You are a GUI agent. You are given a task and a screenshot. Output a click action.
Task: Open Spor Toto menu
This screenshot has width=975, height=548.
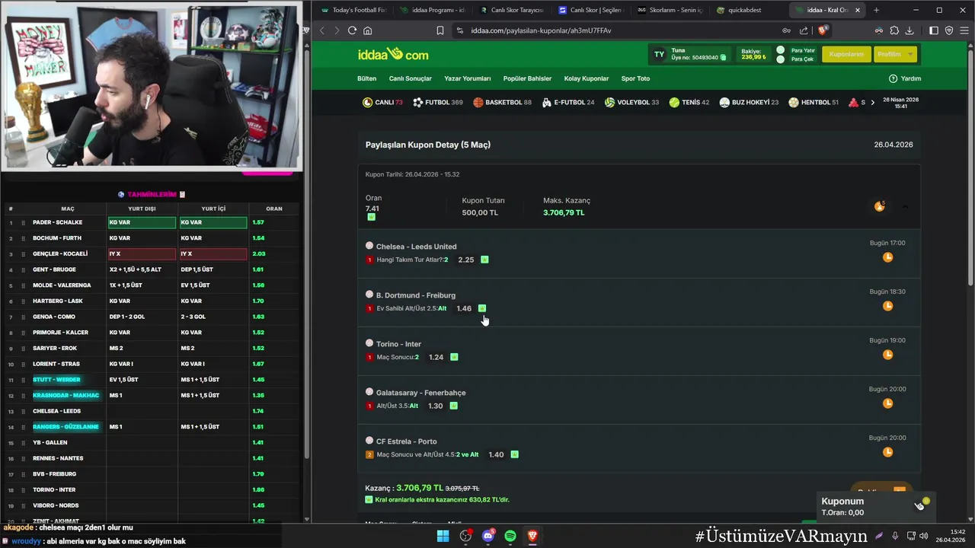635,78
